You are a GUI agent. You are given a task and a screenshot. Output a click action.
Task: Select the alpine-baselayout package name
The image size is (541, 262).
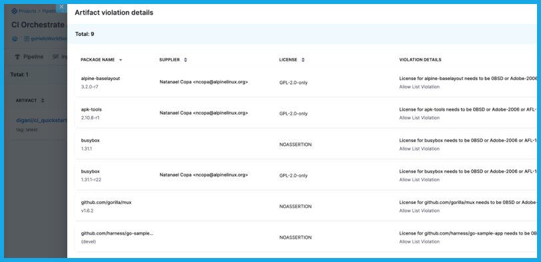point(101,79)
